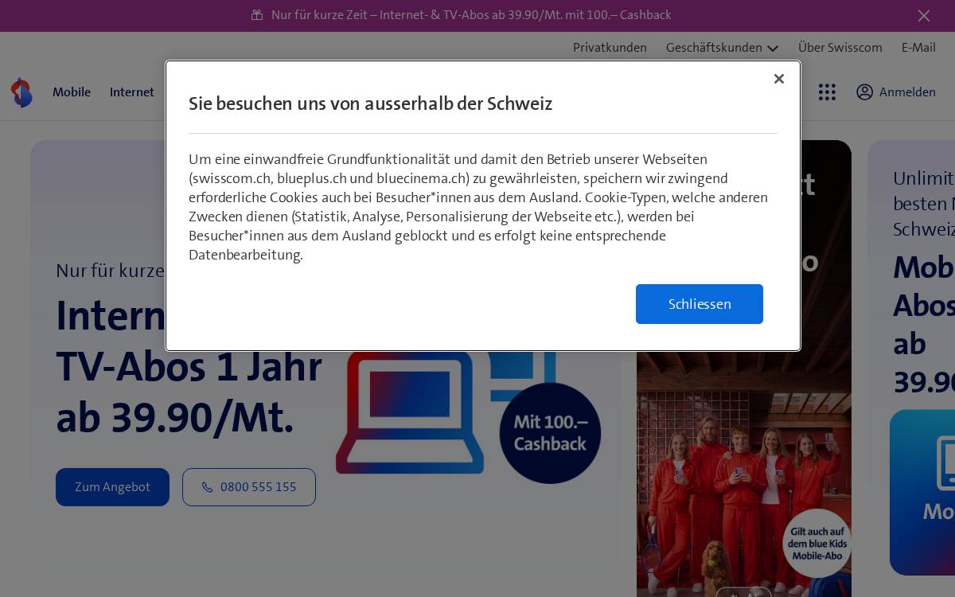
Task: Click the 'TV-Abos 1 Jahr' headline text
Action: pyautogui.click(x=189, y=367)
